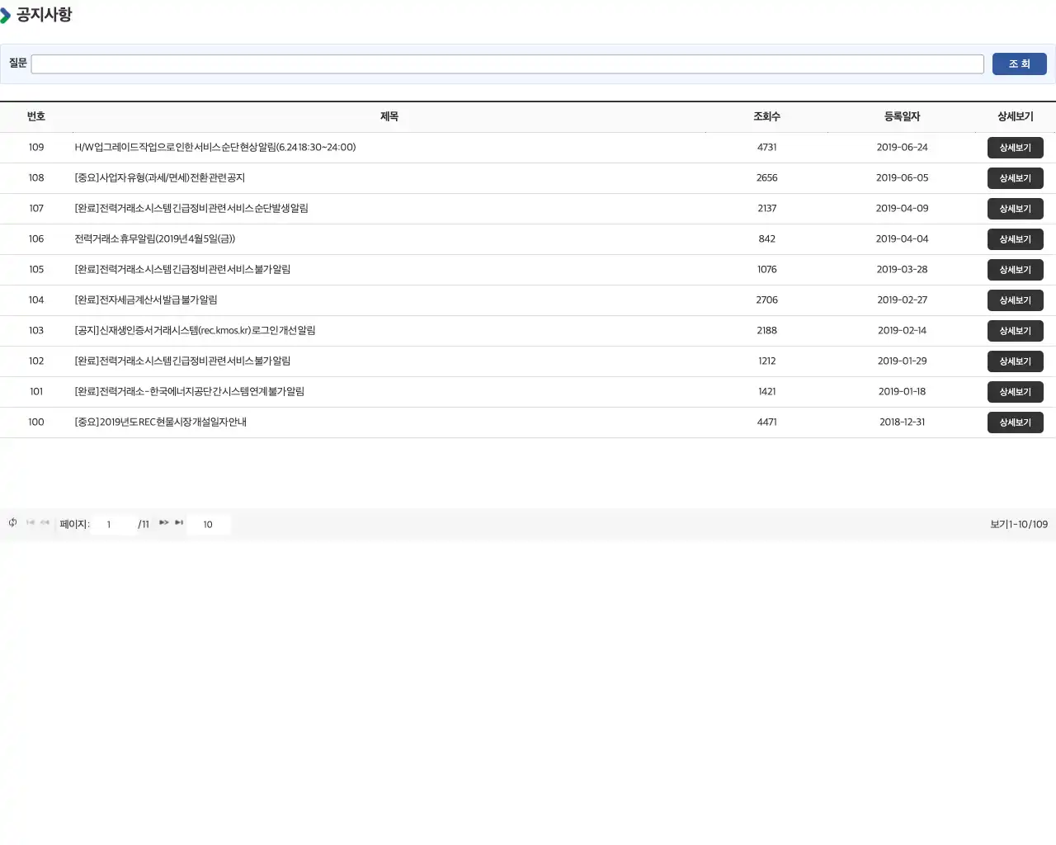This screenshot has height=845, width=1056.
Task: Select the [중요]사업자유형 전환관련공지 title
Action: coord(160,177)
